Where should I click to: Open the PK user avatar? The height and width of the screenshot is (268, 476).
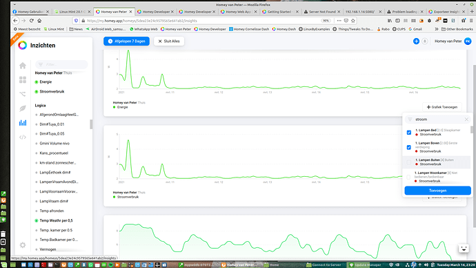(468, 41)
